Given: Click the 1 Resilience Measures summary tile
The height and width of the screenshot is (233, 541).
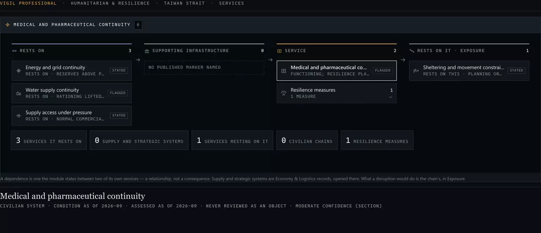Looking at the screenshot, I should click(x=377, y=141).
